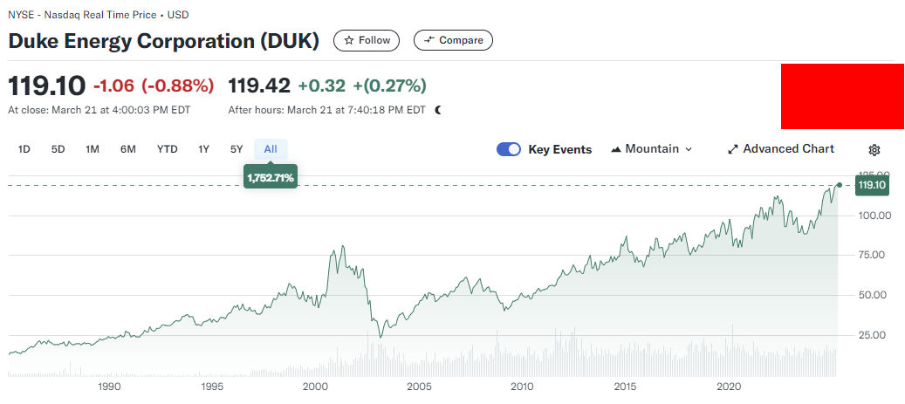Select the 6M time range
905x404 pixels.
click(x=128, y=149)
